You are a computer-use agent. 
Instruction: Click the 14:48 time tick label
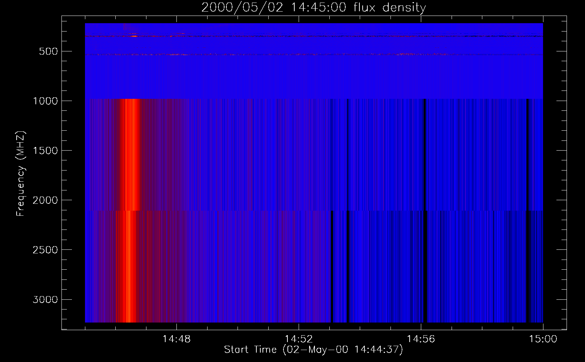pos(176,339)
